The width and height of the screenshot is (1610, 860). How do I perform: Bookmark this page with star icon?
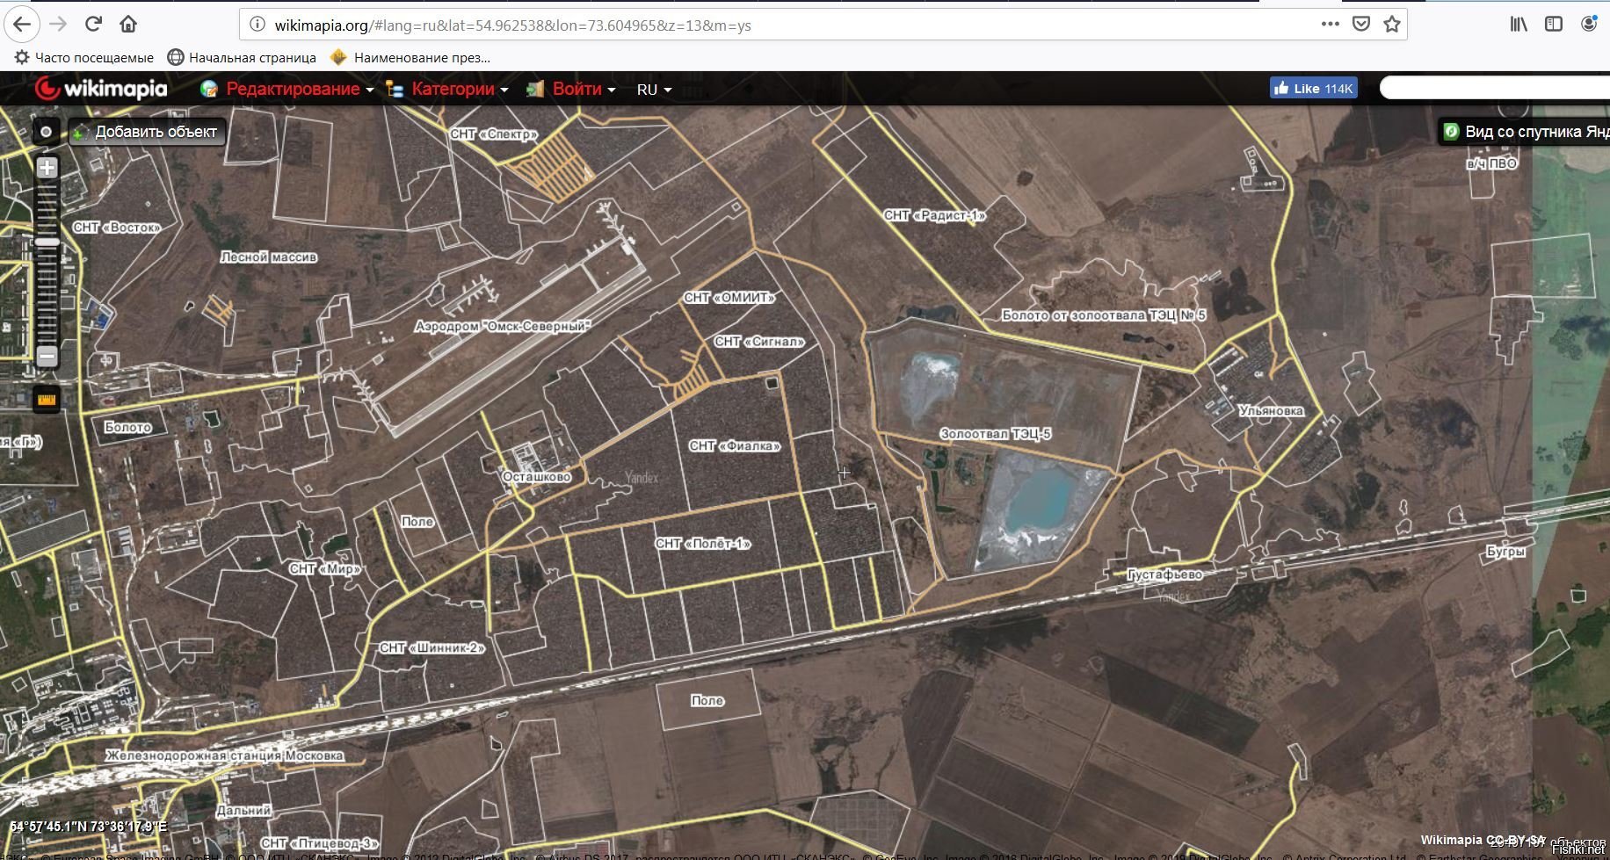[x=1392, y=25]
